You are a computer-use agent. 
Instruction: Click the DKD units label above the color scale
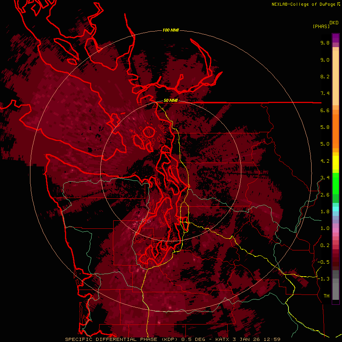334,22
